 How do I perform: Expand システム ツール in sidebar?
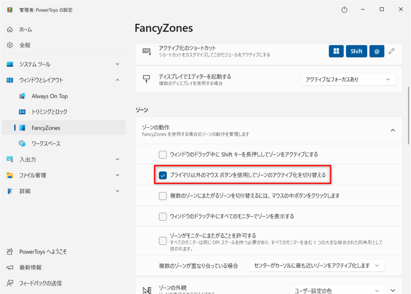point(117,64)
